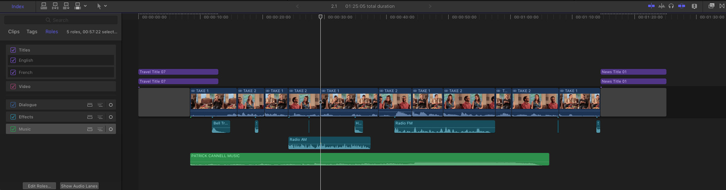Viewport: 726px width, 190px height.
Task: Open the overwrite edit options dropdown arrow
Action: coord(85,6)
